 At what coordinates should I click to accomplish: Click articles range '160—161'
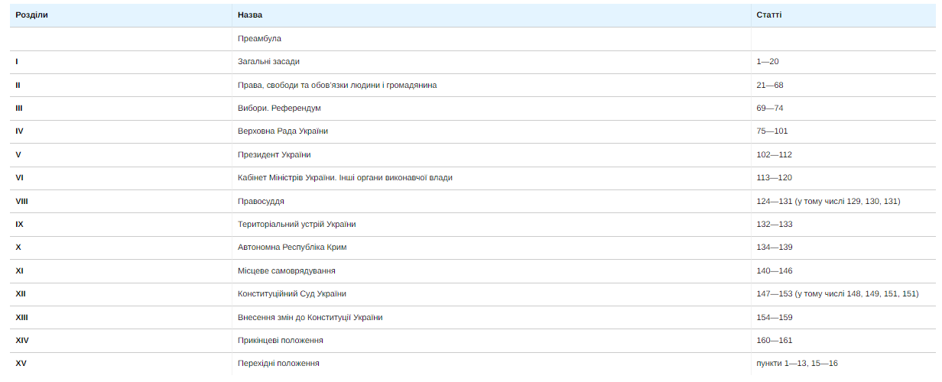coord(775,341)
